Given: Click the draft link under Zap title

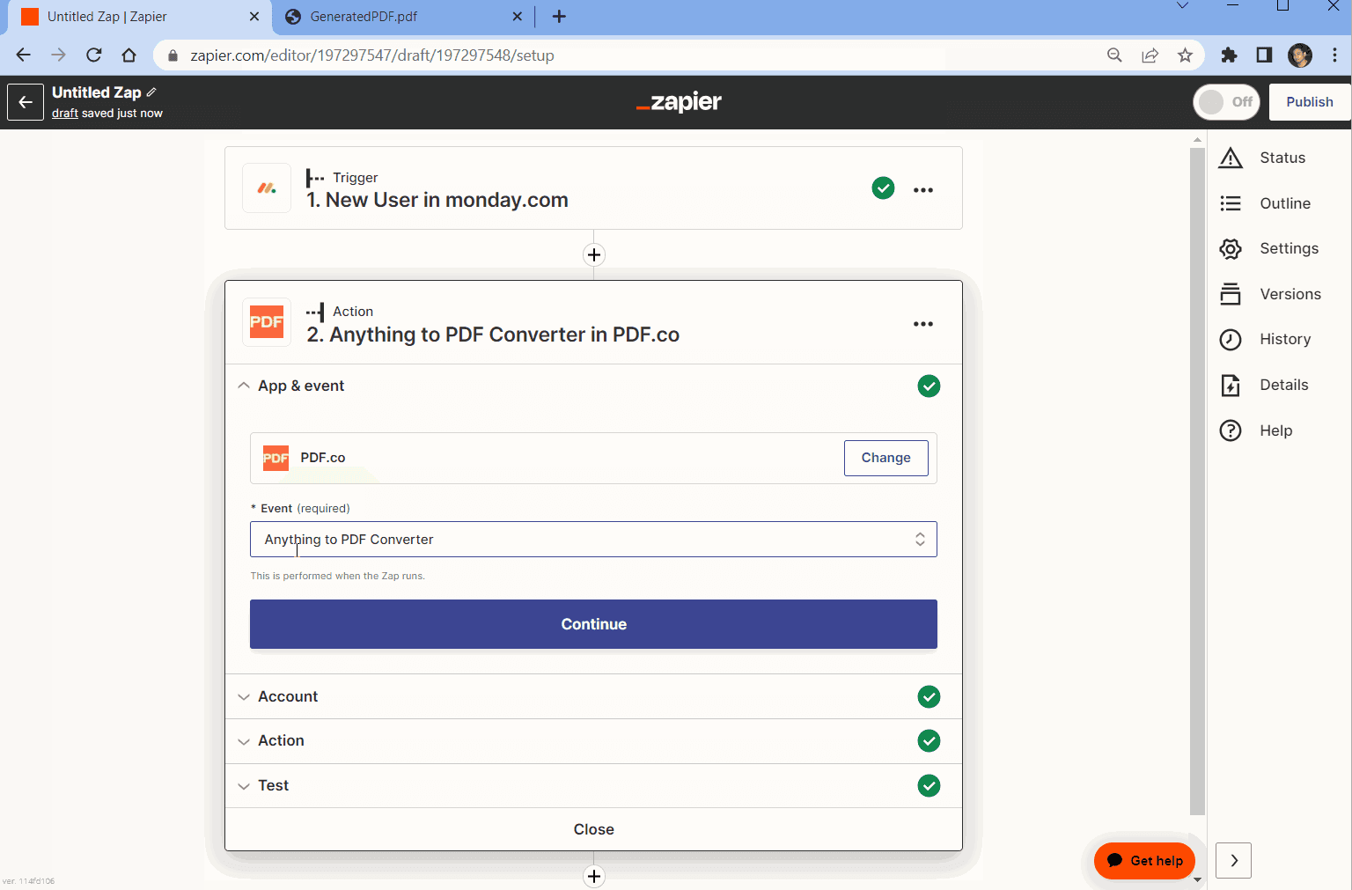Looking at the screenshot, I should (64, 114).
